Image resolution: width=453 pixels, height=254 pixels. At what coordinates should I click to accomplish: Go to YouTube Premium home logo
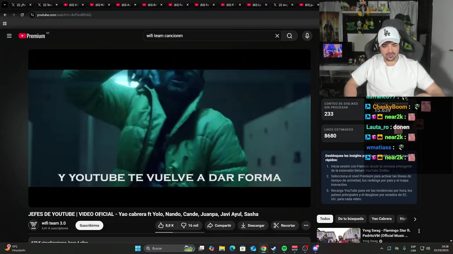pyautogui.click(x=32, y=36)
